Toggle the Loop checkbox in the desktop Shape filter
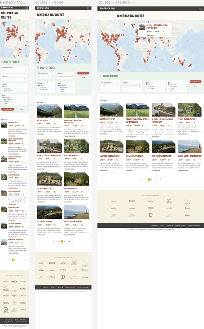The height and width of the screenshot is (329, 204). (146, 84)
